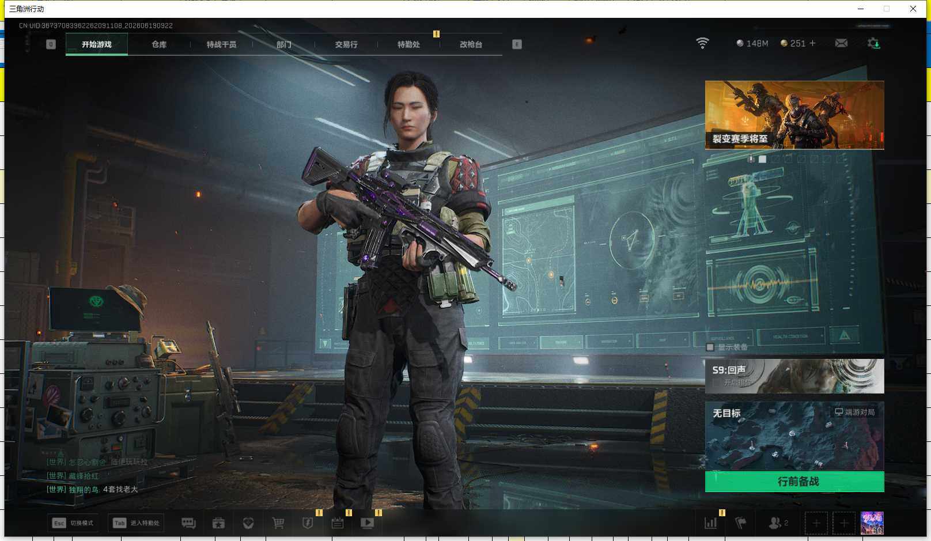
Task: Open the chat messages icon in bottom bar
Action: click(x=188, y=523)
